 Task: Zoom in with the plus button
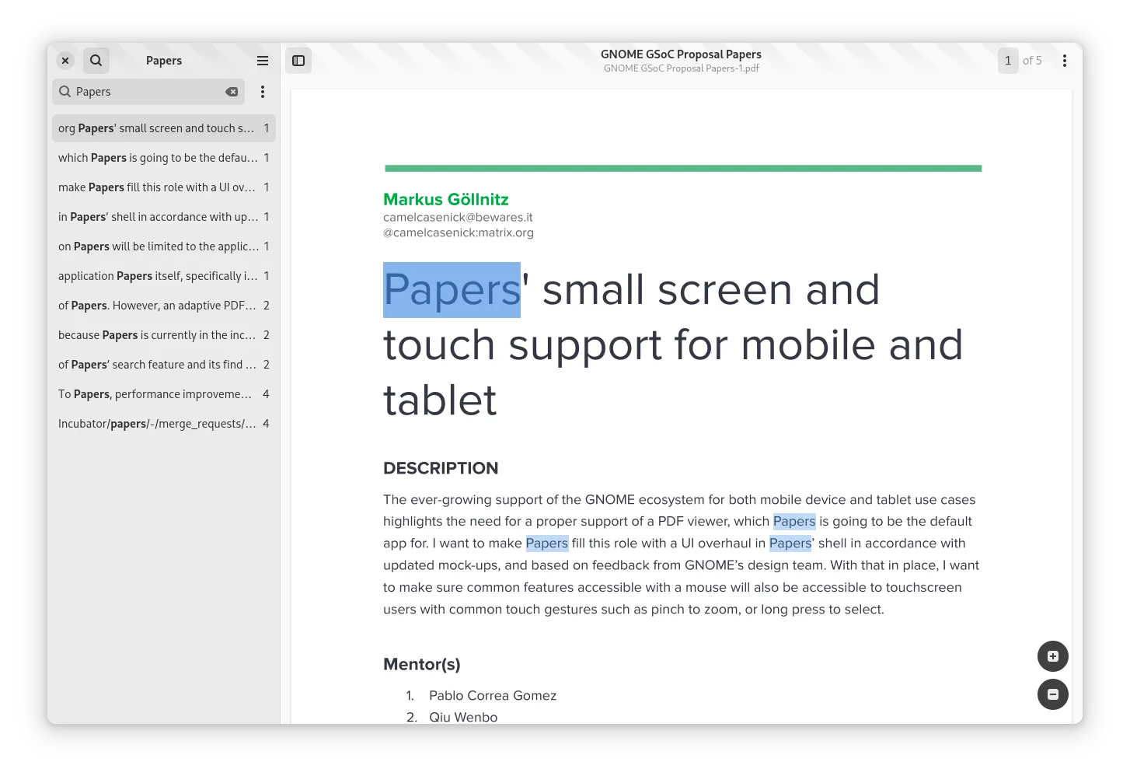click(1053, 656)
